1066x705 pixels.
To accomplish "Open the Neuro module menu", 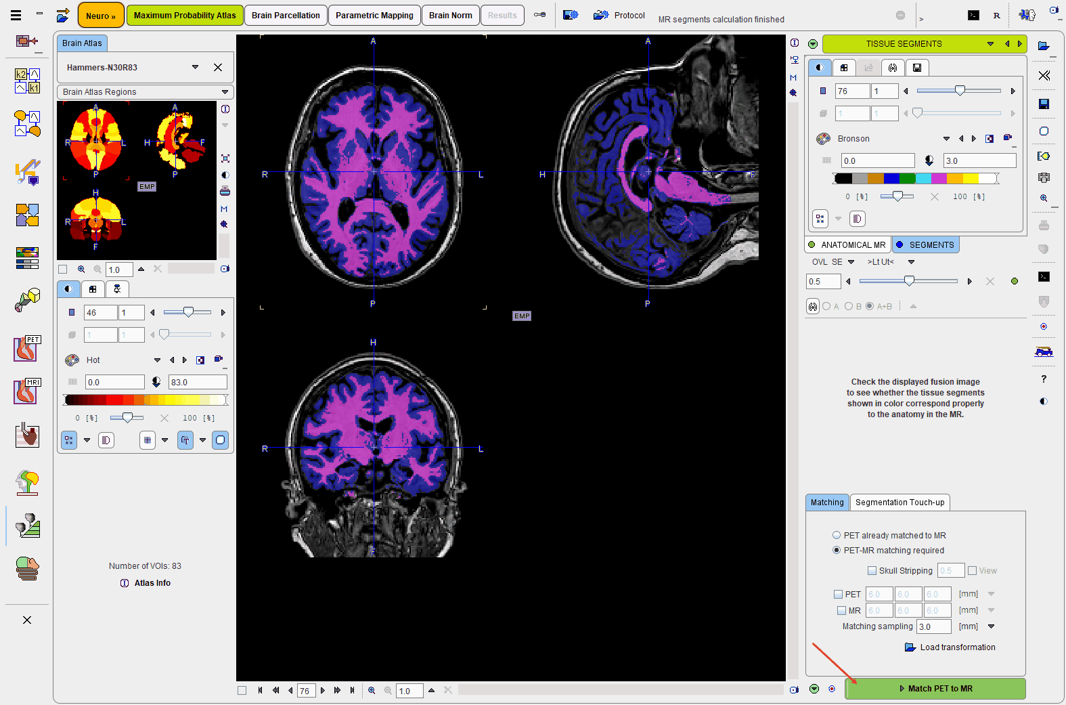I will coord(101,15).
